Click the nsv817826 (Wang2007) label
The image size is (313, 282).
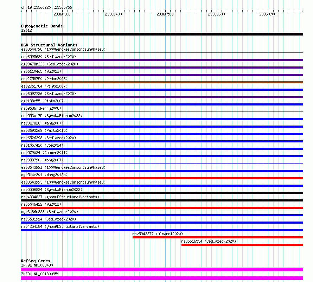click(x=42, y=123)
